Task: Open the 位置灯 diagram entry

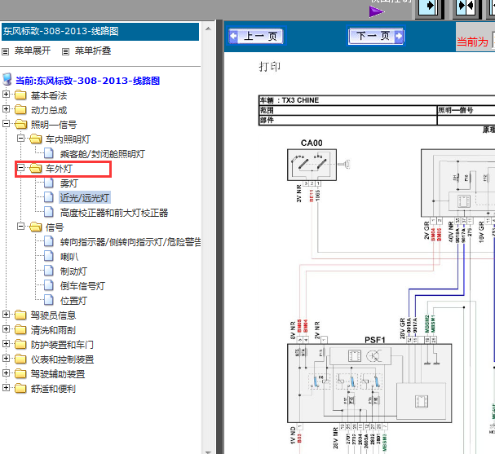Action: click(x=73, y=301)
